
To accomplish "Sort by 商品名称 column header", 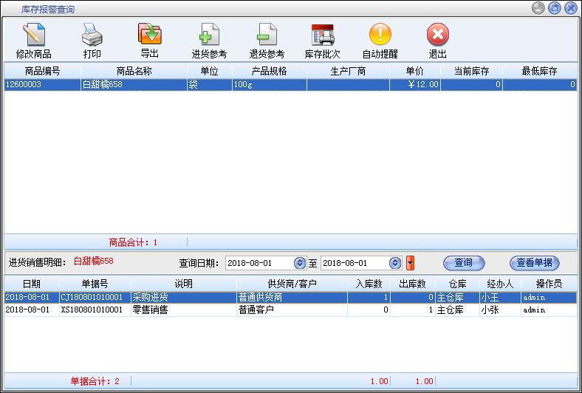I will coord(134,71).
